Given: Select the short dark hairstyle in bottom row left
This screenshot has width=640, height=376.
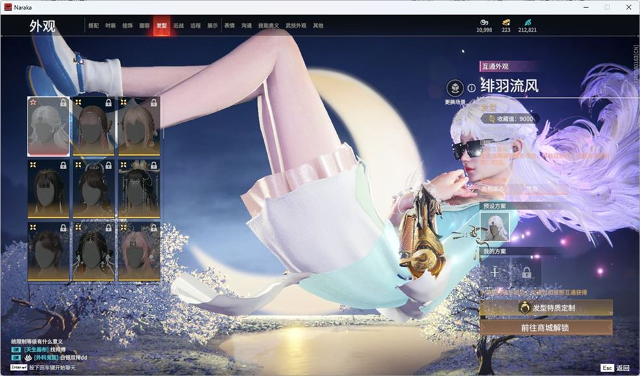Looking at the screenshot, I should click(x=48, y=251).
